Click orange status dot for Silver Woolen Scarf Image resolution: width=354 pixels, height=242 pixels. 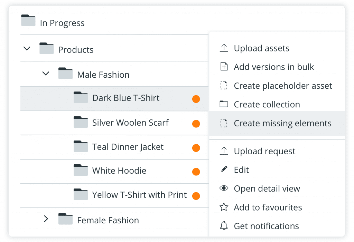[196, 124]
